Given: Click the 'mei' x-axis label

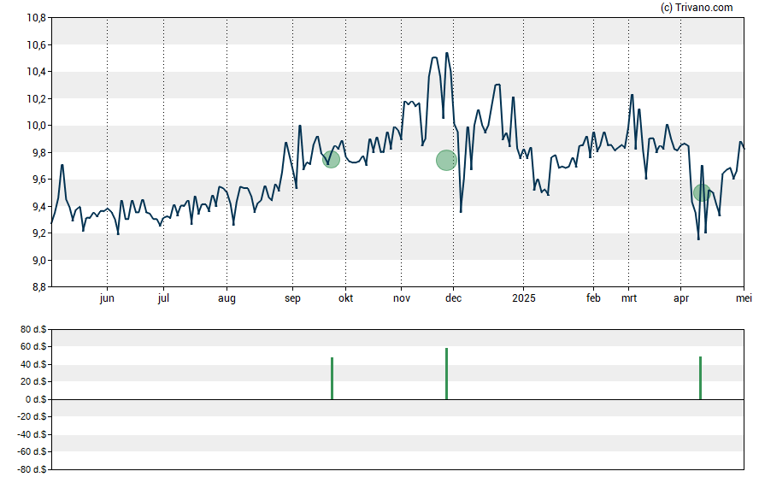Looking at the screenshot, I should 744,298.
